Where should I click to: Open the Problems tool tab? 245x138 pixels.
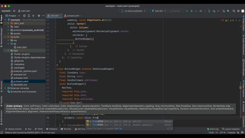click(52, 129)
